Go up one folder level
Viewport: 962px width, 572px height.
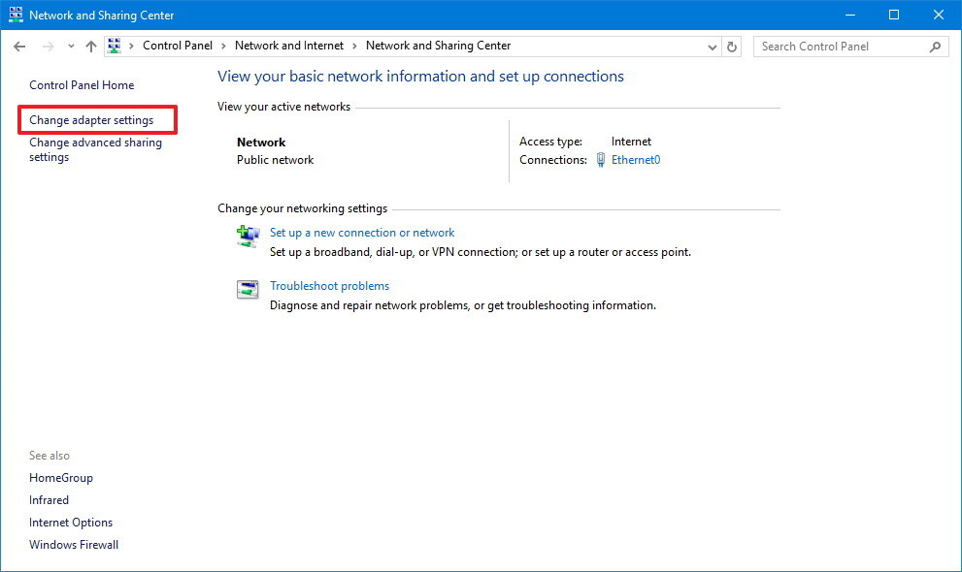(x=90, y=46)
